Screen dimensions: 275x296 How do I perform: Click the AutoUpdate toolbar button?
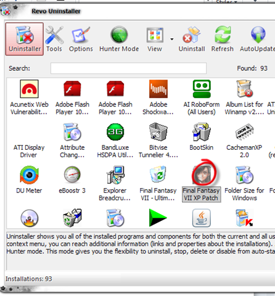pos(257,39)
